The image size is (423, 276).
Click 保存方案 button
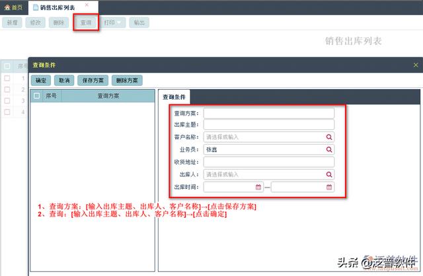93,81
